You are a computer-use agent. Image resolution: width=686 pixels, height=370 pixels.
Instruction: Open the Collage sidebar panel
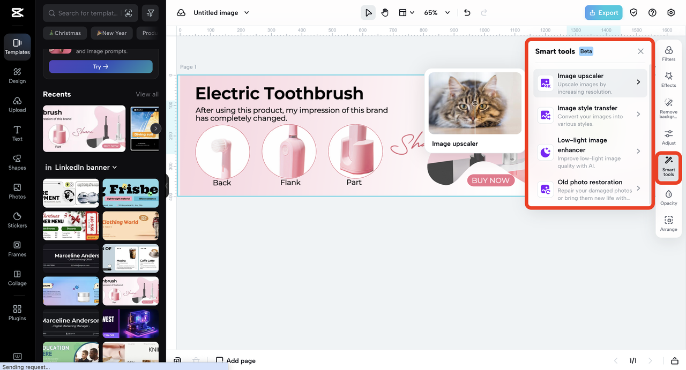coord(17,278)
